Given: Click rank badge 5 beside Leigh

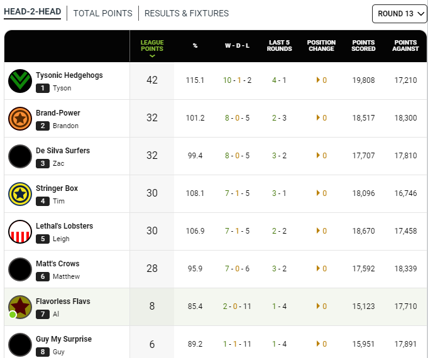Looking at the screenshot, I should point(43,239).
